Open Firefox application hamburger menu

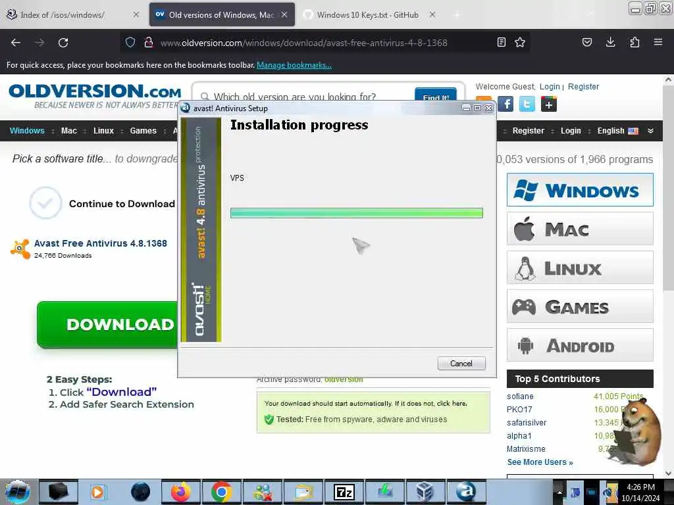[x=658, y=42]
